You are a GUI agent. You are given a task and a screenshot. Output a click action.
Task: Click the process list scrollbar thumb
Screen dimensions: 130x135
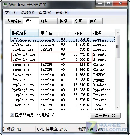click(118, 47)
